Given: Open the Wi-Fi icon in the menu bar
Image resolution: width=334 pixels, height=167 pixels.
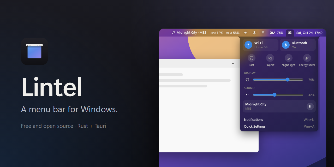Looking at the screenshot, I should pyautogui.click(x=263, y=33).
